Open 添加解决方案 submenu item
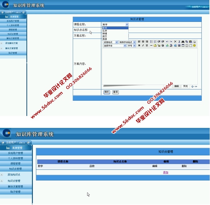Image resolution: width=210 pixels, height=205 pixels. coord(12,43)
